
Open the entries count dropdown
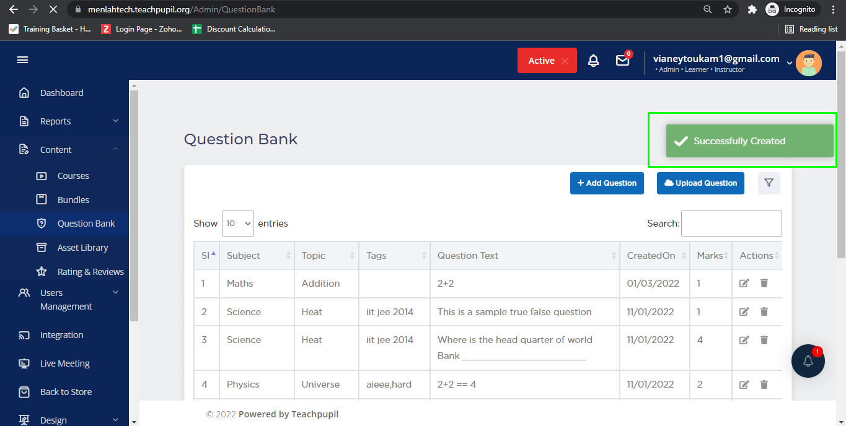tap(237, 224)
